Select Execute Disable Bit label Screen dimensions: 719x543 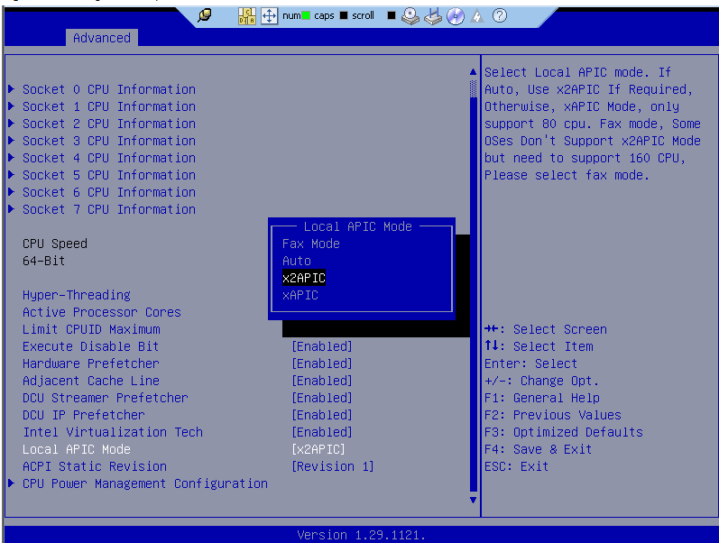pyautogui.click(x=91, y=346)
